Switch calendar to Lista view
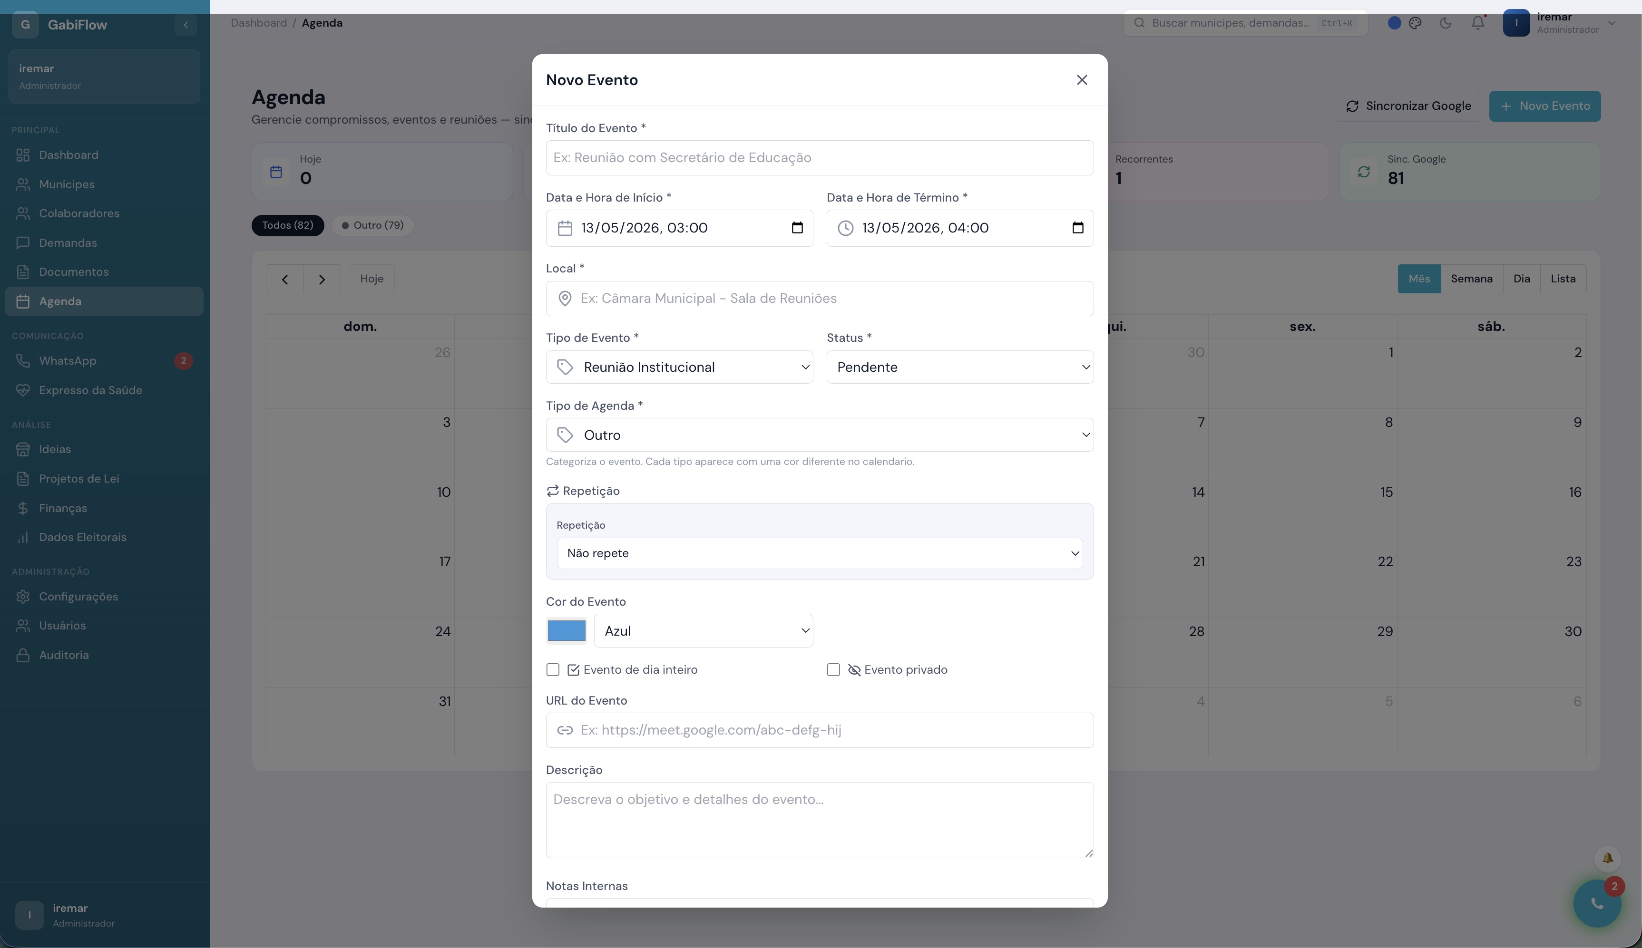The height and width of the screenshot is (948, 1642). 1563,279
